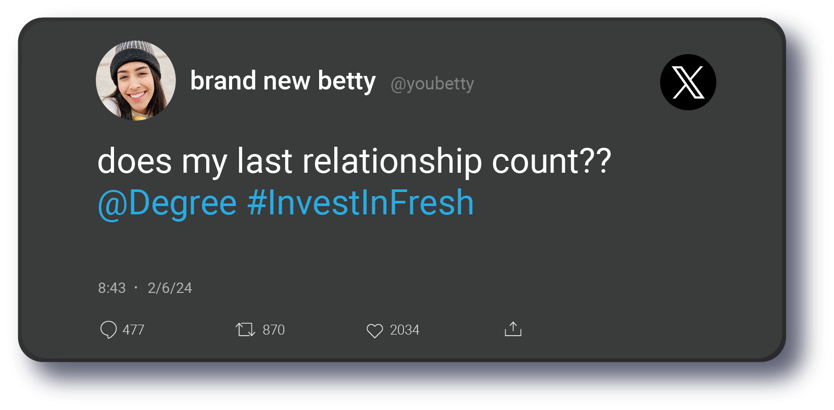The height and width of the screenshot is (410, 834).
Task: Click the dot separator between time and date
Action: (x=136, y=287)
